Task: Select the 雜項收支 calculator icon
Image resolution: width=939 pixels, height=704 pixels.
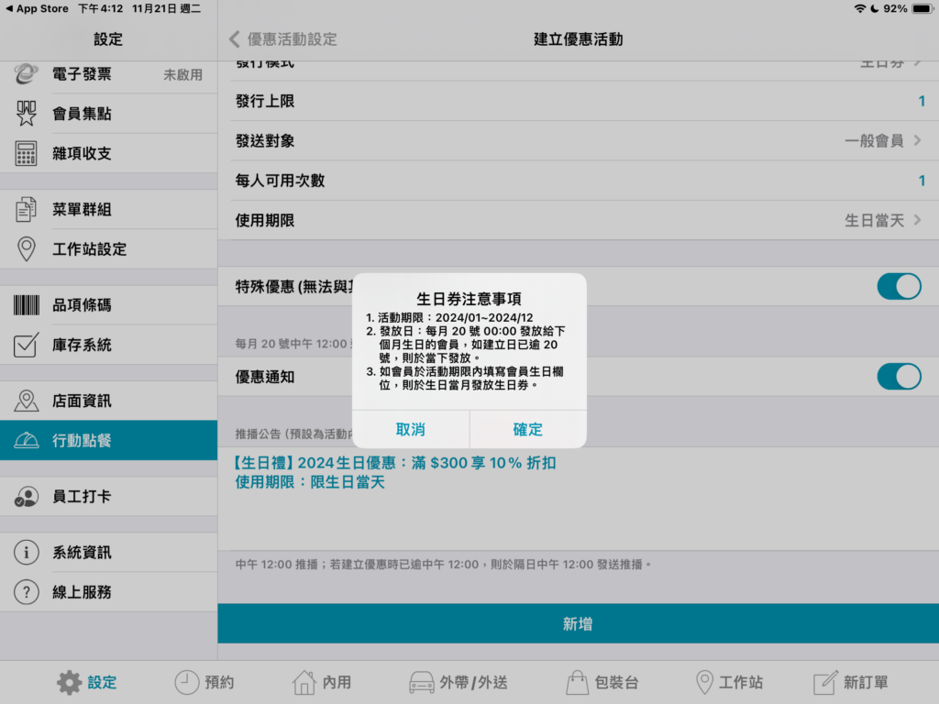Action: click(27, 153)
